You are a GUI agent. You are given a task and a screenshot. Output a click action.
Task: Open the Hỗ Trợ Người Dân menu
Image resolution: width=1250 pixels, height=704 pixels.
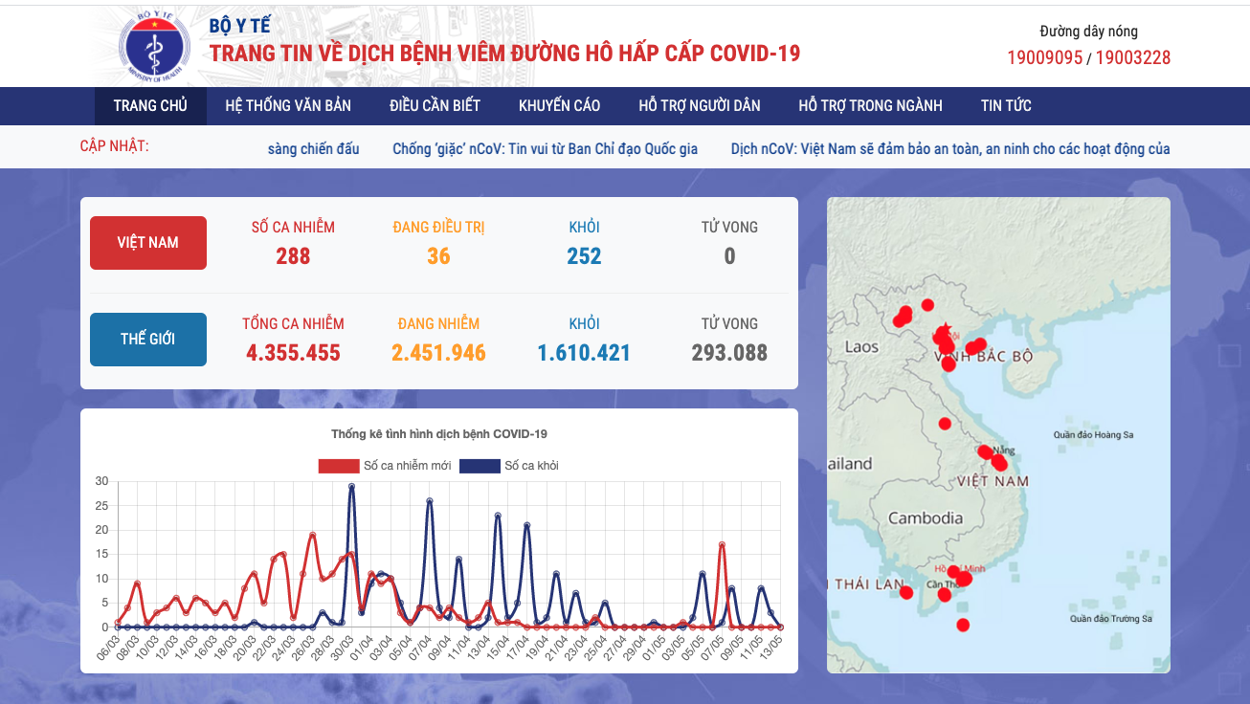[x=699, y=105]
